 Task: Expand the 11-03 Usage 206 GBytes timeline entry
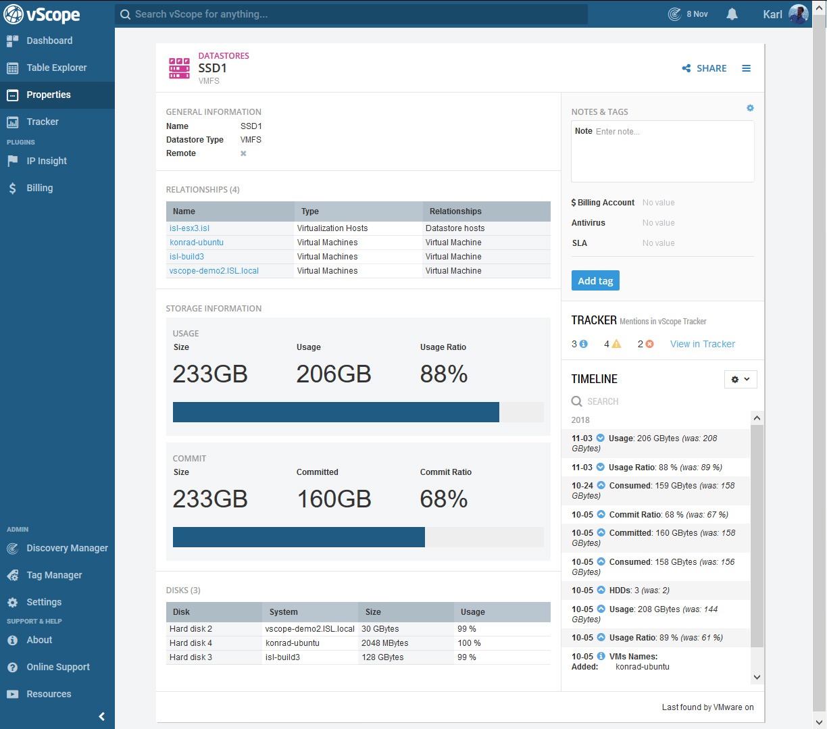coord(601,438)
